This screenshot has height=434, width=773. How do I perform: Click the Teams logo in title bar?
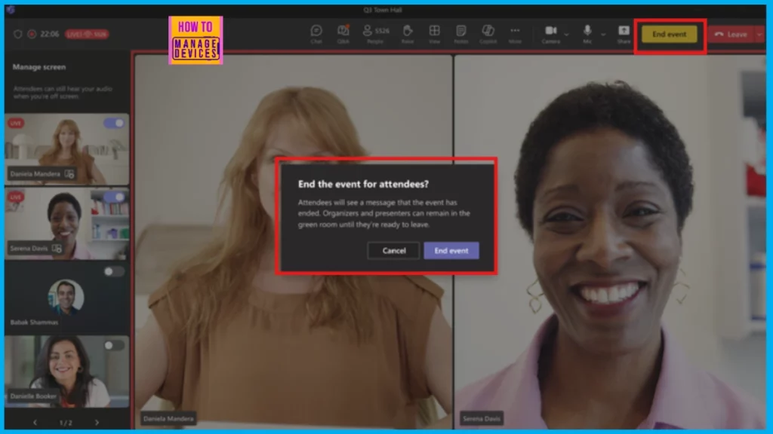tap(11, 9)
